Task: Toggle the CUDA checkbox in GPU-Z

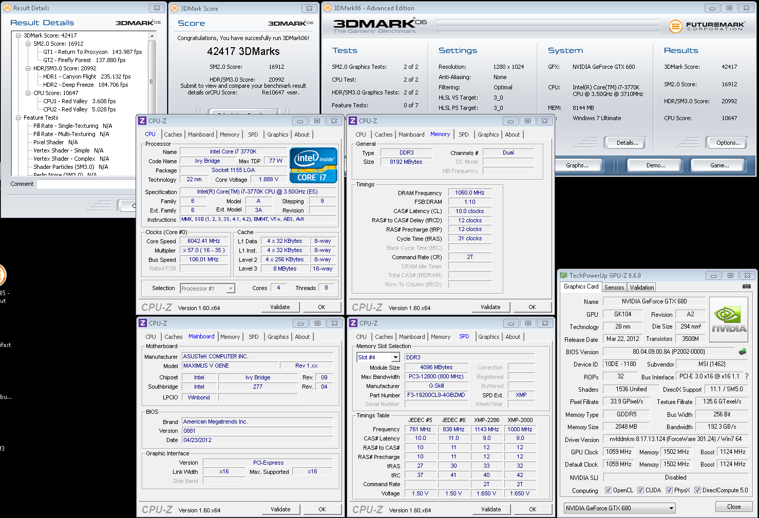Action: click(640, 490)
